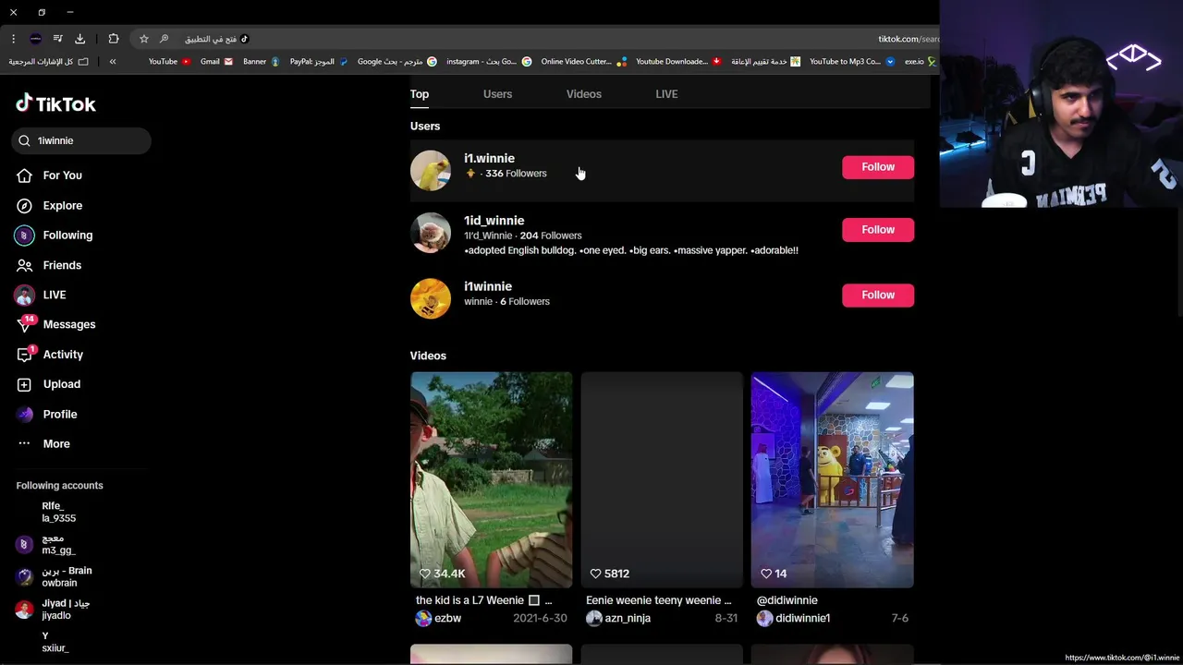Click the open-in-app TikTok button in address bar

coord(217,39)
